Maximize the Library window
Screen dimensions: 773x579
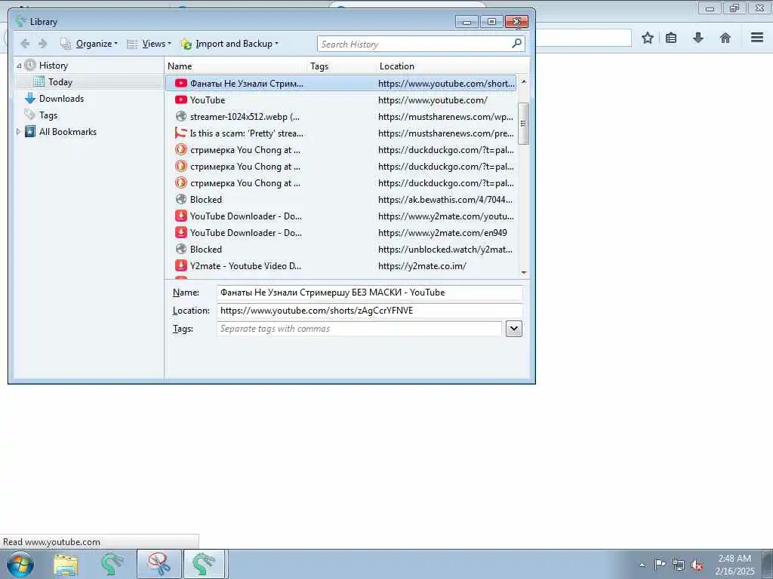point(491,22)
